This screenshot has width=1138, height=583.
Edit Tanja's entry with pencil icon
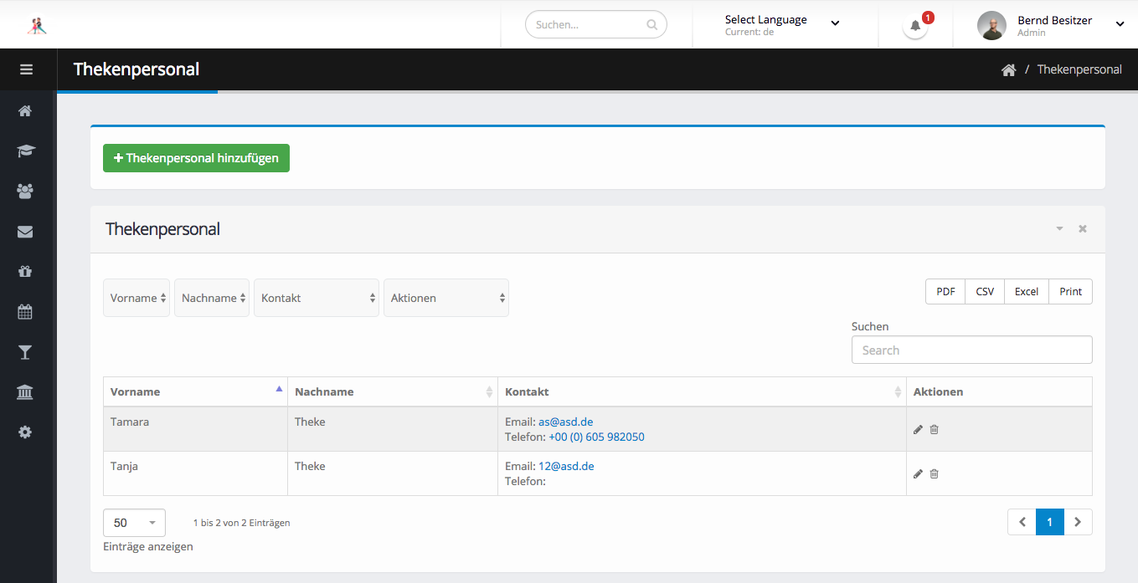pos(918,473)
